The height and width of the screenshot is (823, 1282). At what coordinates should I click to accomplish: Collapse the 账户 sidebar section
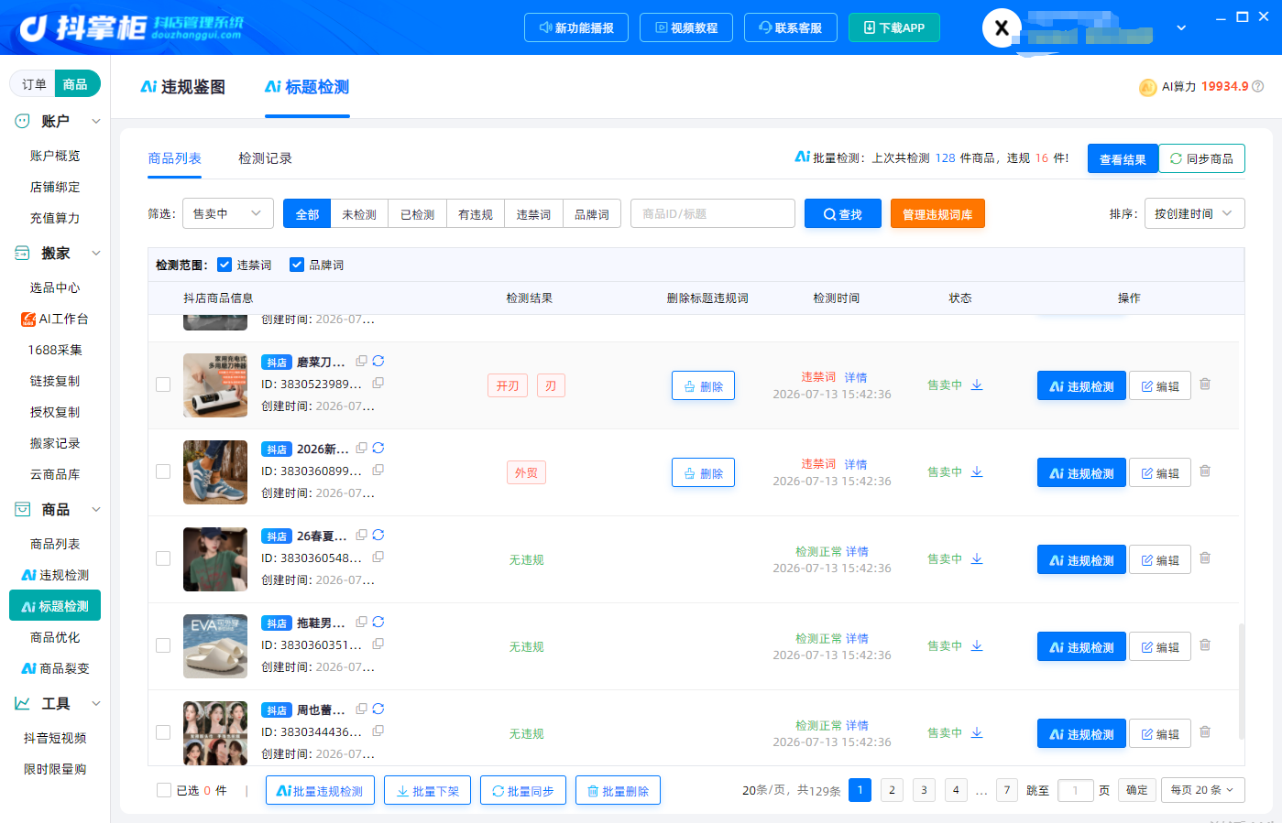tap(96, 121)
